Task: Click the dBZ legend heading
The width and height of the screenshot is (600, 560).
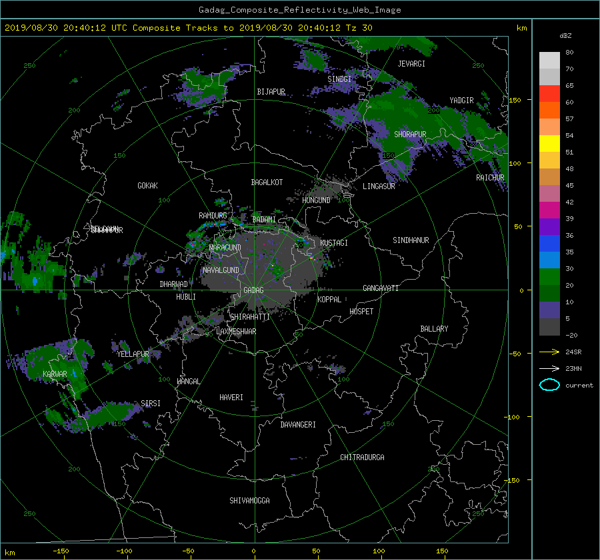Action: click(x=565, y=36)
